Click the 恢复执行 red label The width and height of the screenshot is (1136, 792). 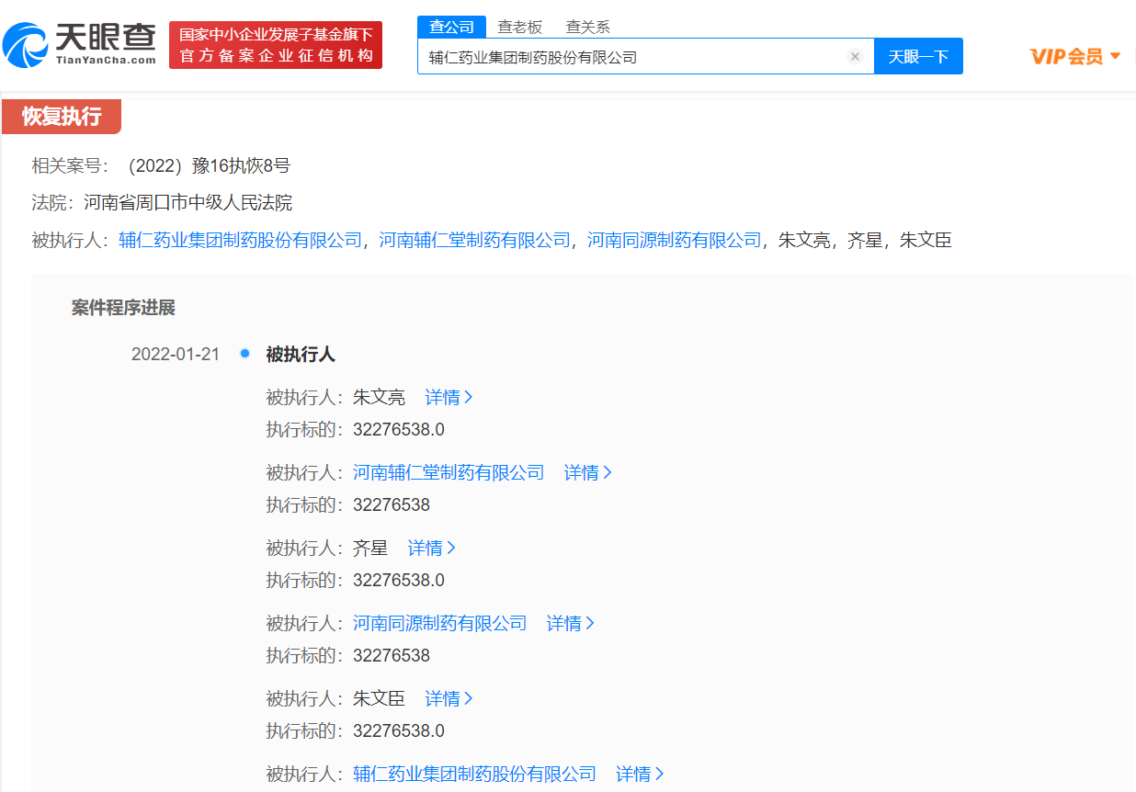coord(62,117)
